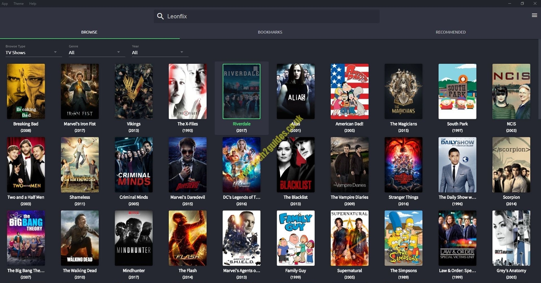
Task: Open the Supernatural poster
Action: click(x=349, y=238)
